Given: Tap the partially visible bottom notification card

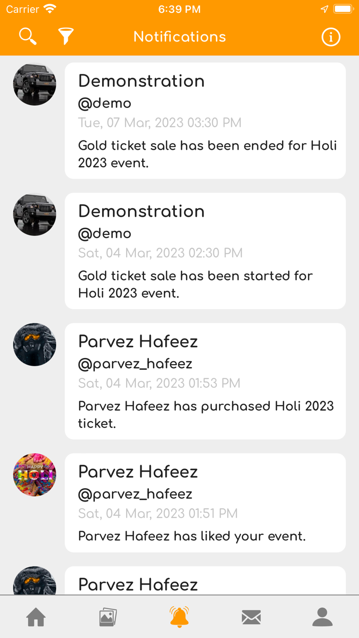Looking at the screenshot, I should click(205, 580).
